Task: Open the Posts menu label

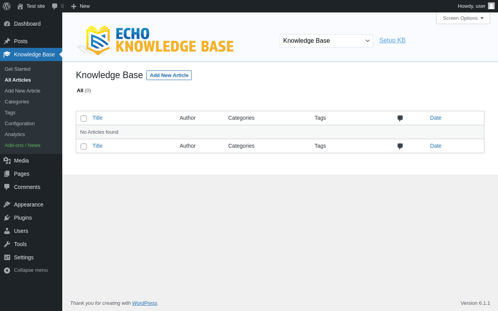Action: point(21,41)
